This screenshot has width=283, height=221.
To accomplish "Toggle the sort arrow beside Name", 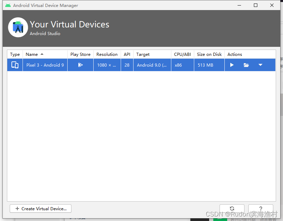I will 42,54.
